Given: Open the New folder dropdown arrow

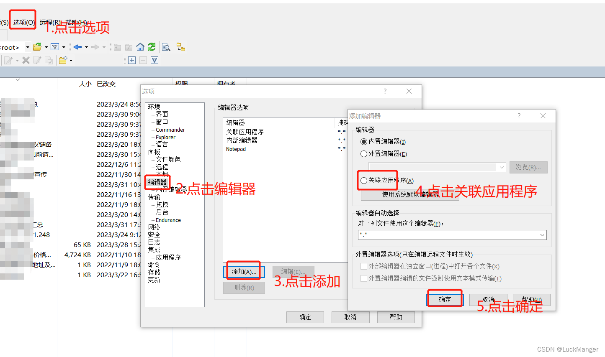Looking at the screenshot, I should [71, 61].
